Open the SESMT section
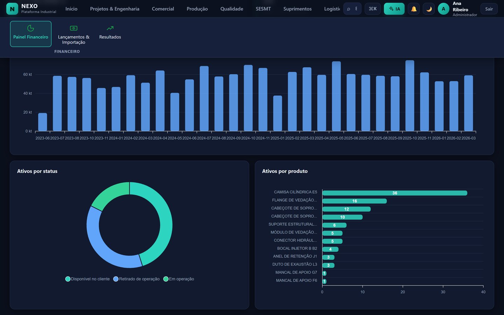504x315 pixels. point(263,9)
